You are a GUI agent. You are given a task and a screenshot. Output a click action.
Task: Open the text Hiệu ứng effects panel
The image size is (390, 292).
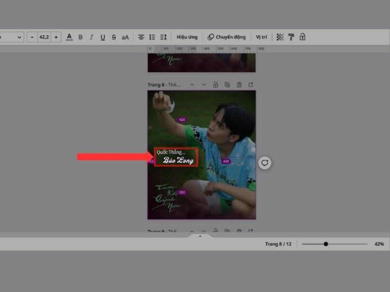click(188, 36)
